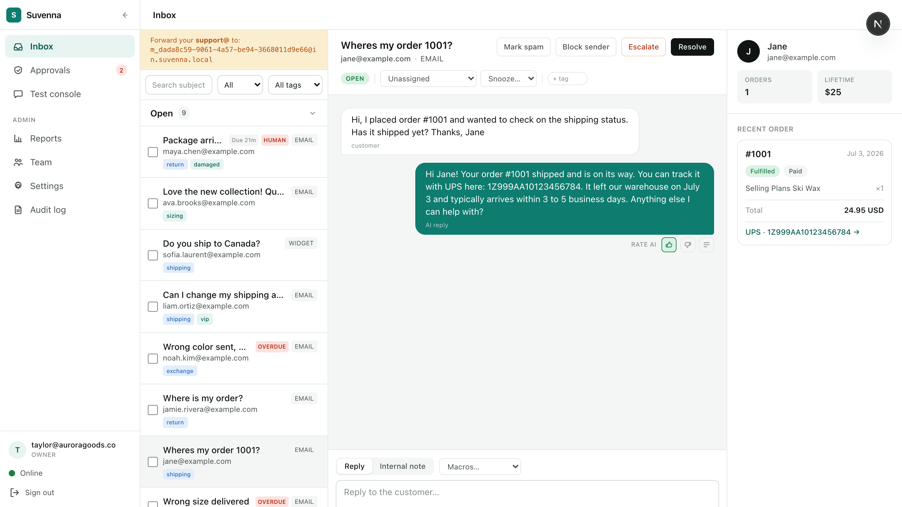The height and width of the screenshot is (507, 902).
Task: Click the Sign out arrow icon
Action: 14,492
